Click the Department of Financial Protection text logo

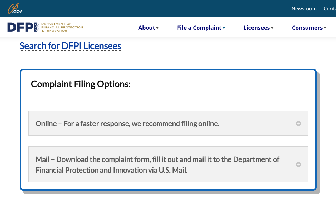62,27
